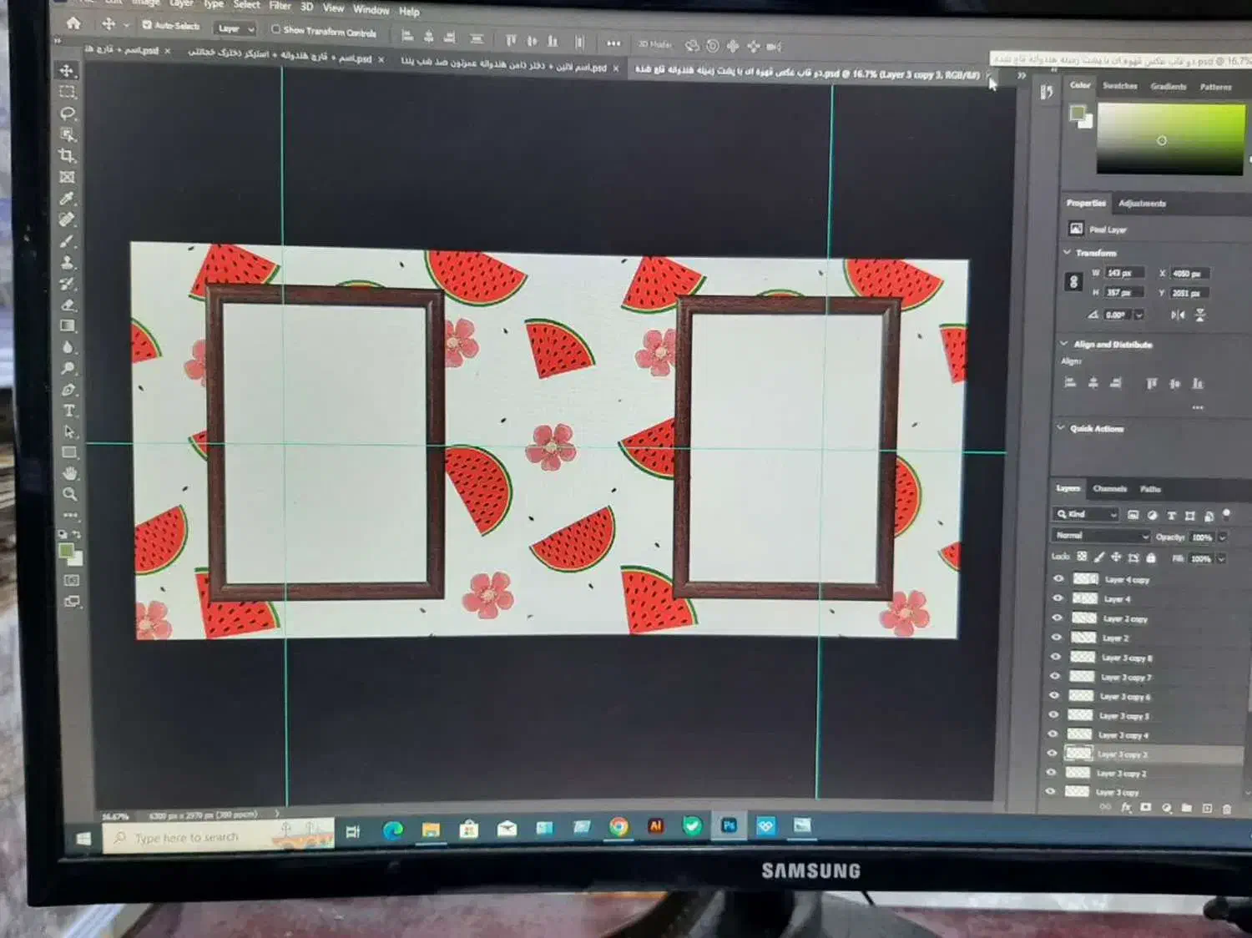Click the delete layer trash icon
Viewport: 1252px width, 938px height.
coord(1226,809)
